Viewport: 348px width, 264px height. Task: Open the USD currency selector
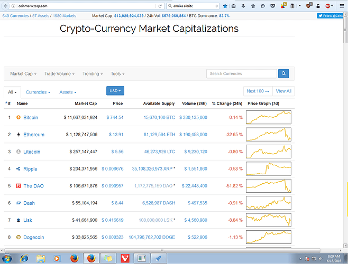pyautogui.click(x=115, y=91)
